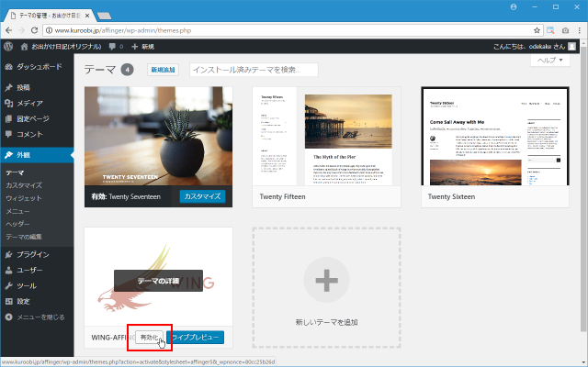Click こんにちは、odekake さん greeting
The height and width of the screenshot is (367, 588).
tap(529, 47)
